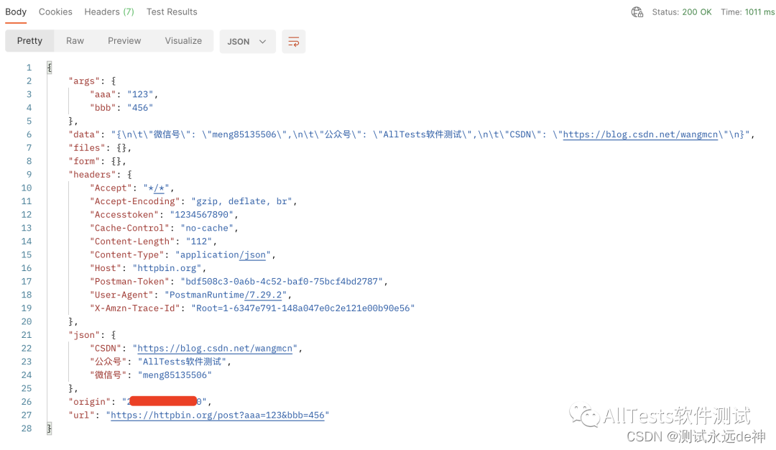View the Headers (7) tab
776x450 pixels.
pos(108,12)
